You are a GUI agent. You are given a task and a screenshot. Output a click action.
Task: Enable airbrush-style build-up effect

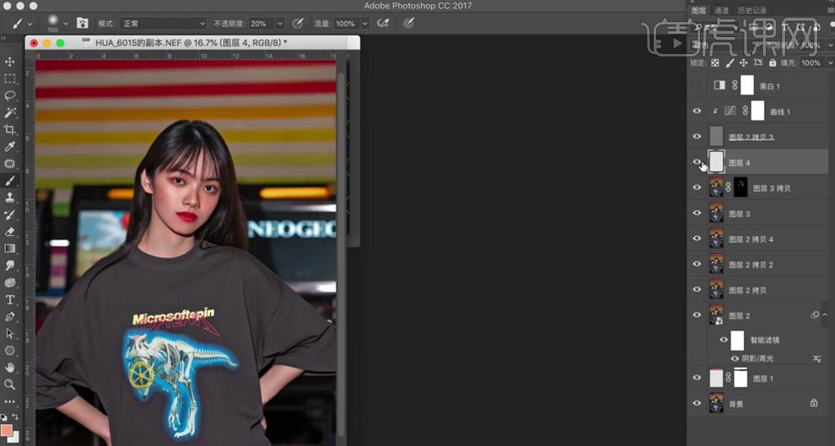click(x=383, y=24)
